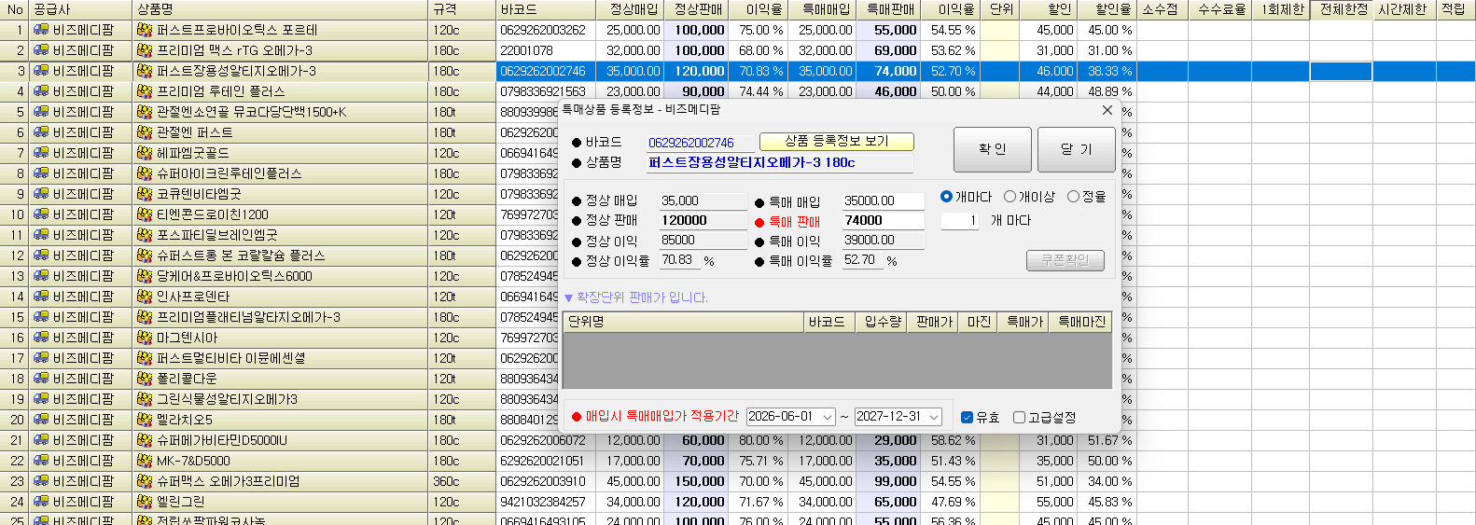Click the 시간제한 column header
This screenshot has height=525, width=1476.
1404,9
